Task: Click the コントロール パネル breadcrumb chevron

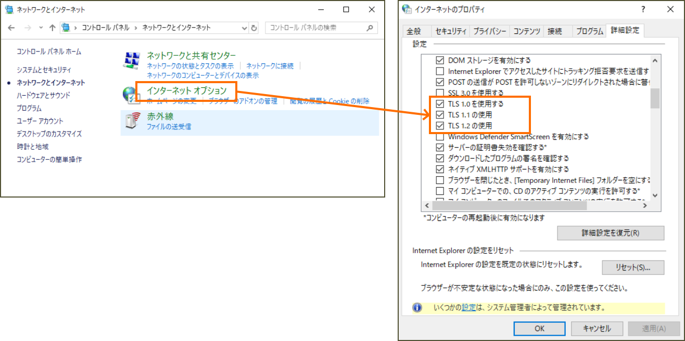Action: (137, 28)
